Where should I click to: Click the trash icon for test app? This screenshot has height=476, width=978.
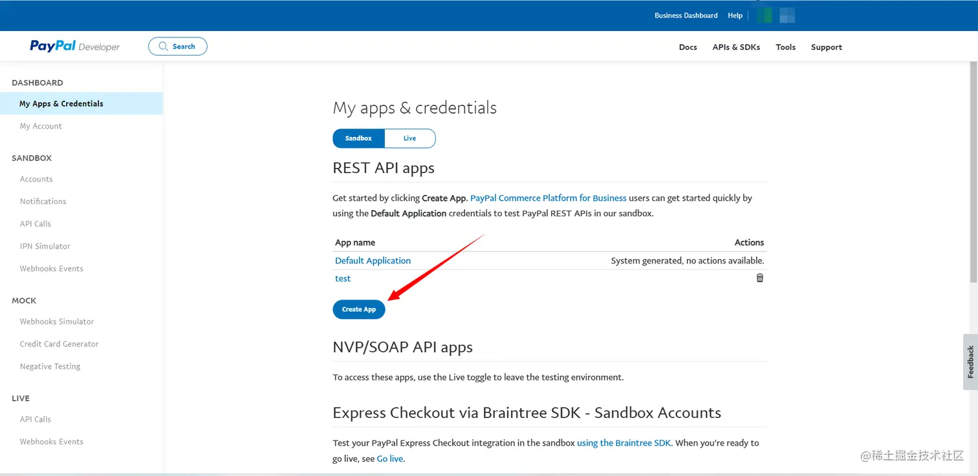tap(760, 278)
